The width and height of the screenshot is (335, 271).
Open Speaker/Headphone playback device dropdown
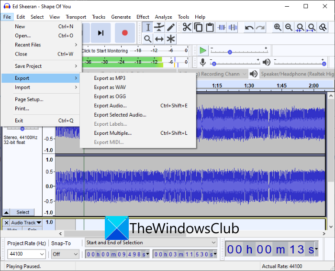(297, 74)
